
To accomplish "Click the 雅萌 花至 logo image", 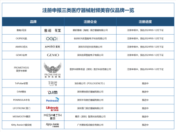I will (52, 30).
